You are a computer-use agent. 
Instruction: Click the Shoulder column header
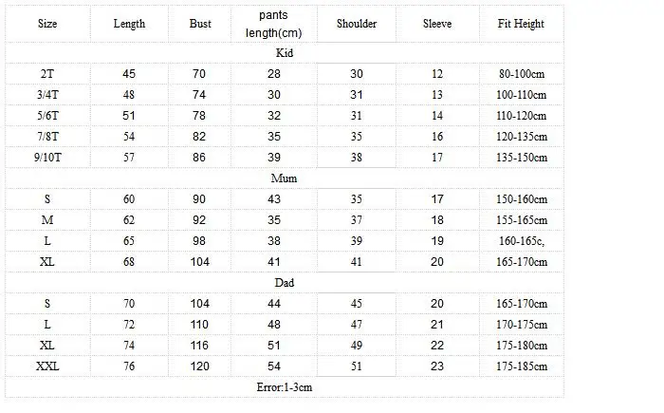click(357, 24)
